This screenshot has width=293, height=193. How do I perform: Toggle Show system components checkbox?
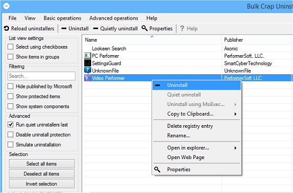[x=11, y=106]
